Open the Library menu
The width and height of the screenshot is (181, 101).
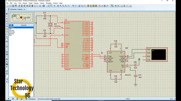(42, 3)
